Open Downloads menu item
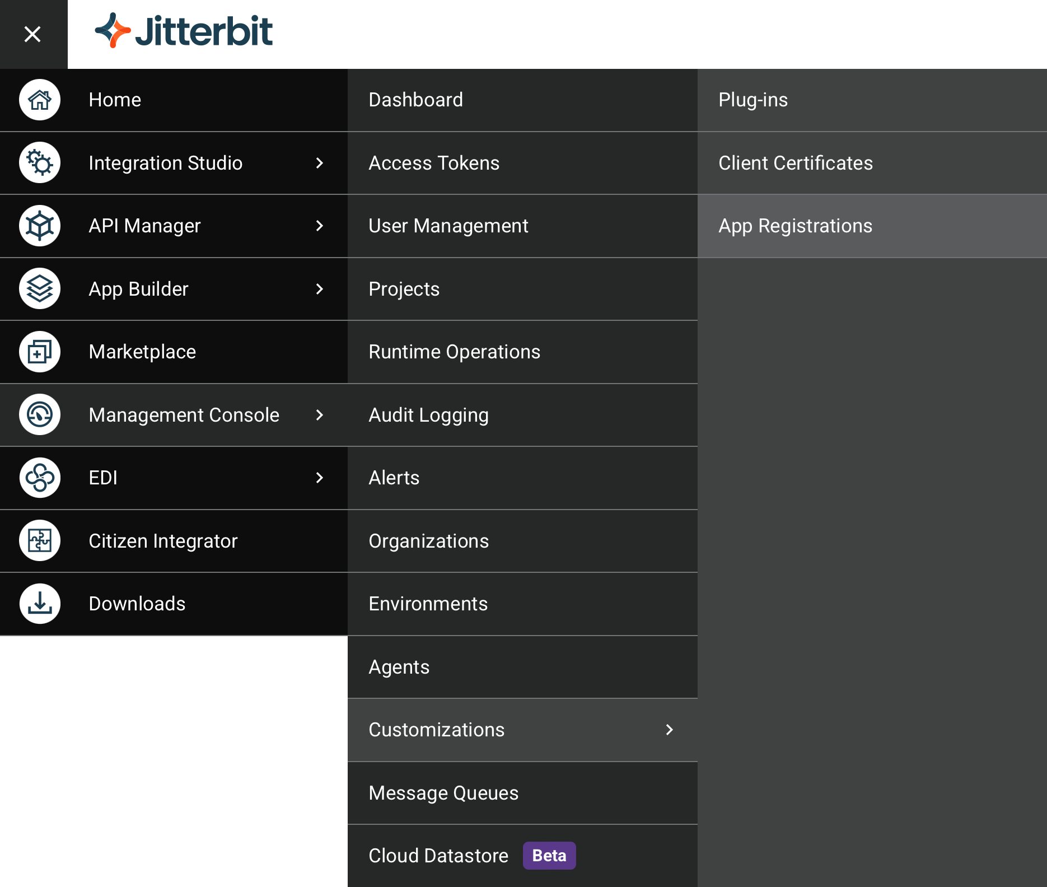This screenshot has width=1047, height=887. point(174,604)
